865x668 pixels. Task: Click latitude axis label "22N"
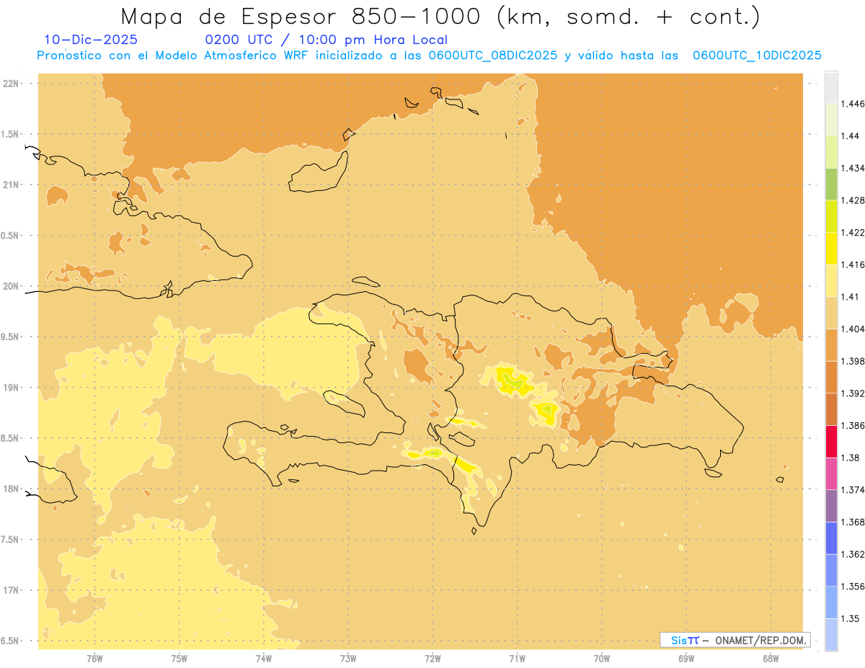click(12, 84)
